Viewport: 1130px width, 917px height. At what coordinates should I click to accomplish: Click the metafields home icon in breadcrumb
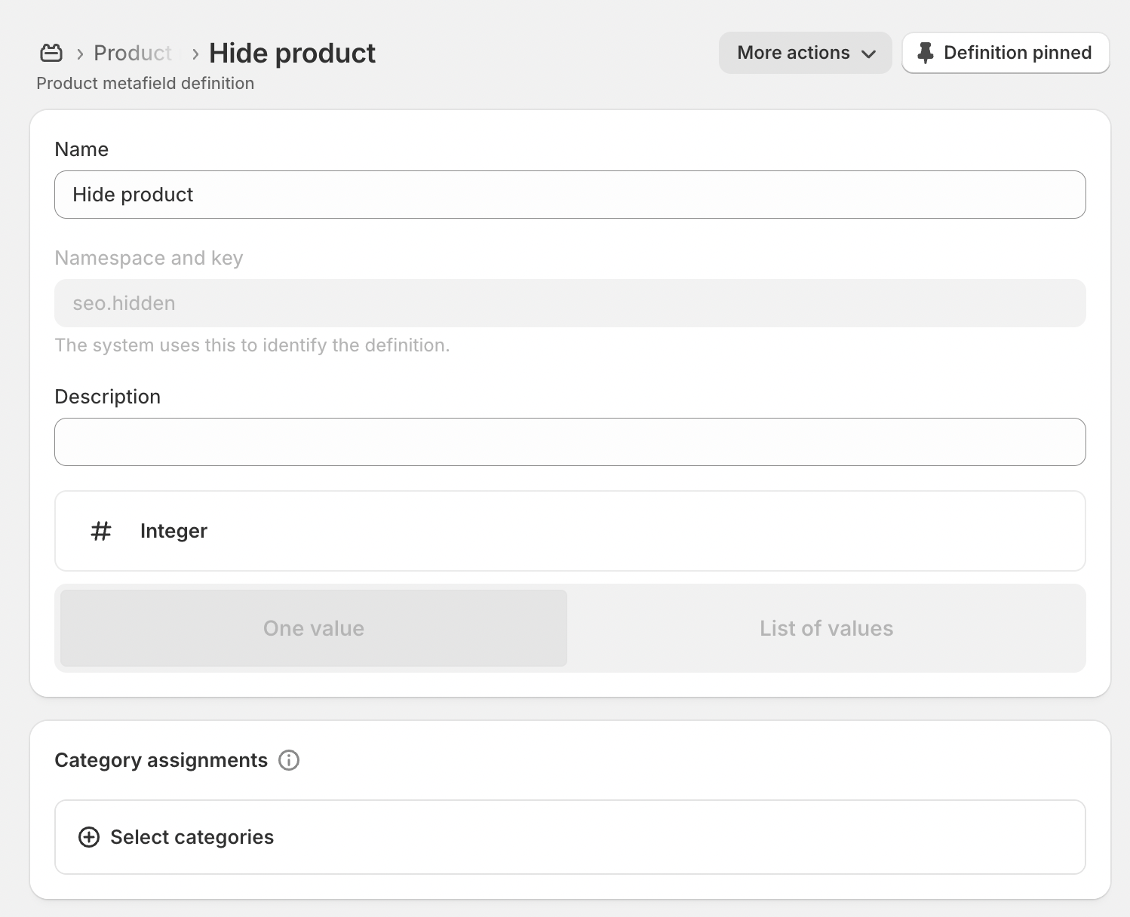click(51, 53)
